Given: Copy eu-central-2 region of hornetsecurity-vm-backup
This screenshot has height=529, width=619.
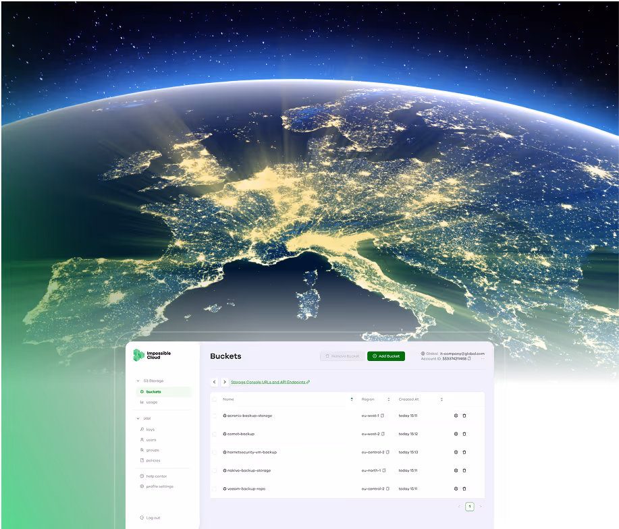Looking at the screenshot, I should [x=387, y=452].
